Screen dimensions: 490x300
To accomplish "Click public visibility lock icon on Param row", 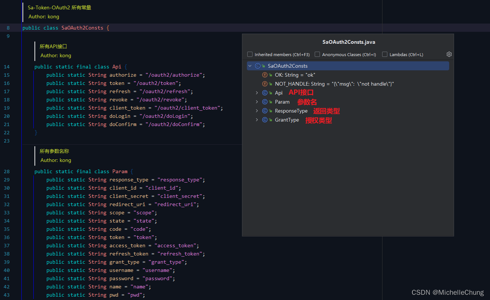I will click(x=270, y=102).
